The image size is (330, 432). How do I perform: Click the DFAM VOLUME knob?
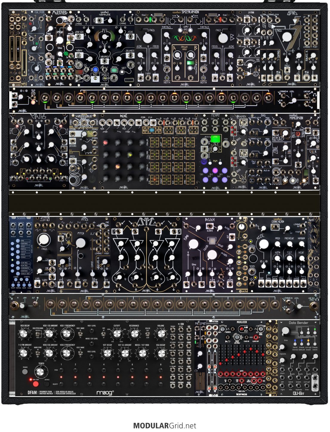click(161, 334)
